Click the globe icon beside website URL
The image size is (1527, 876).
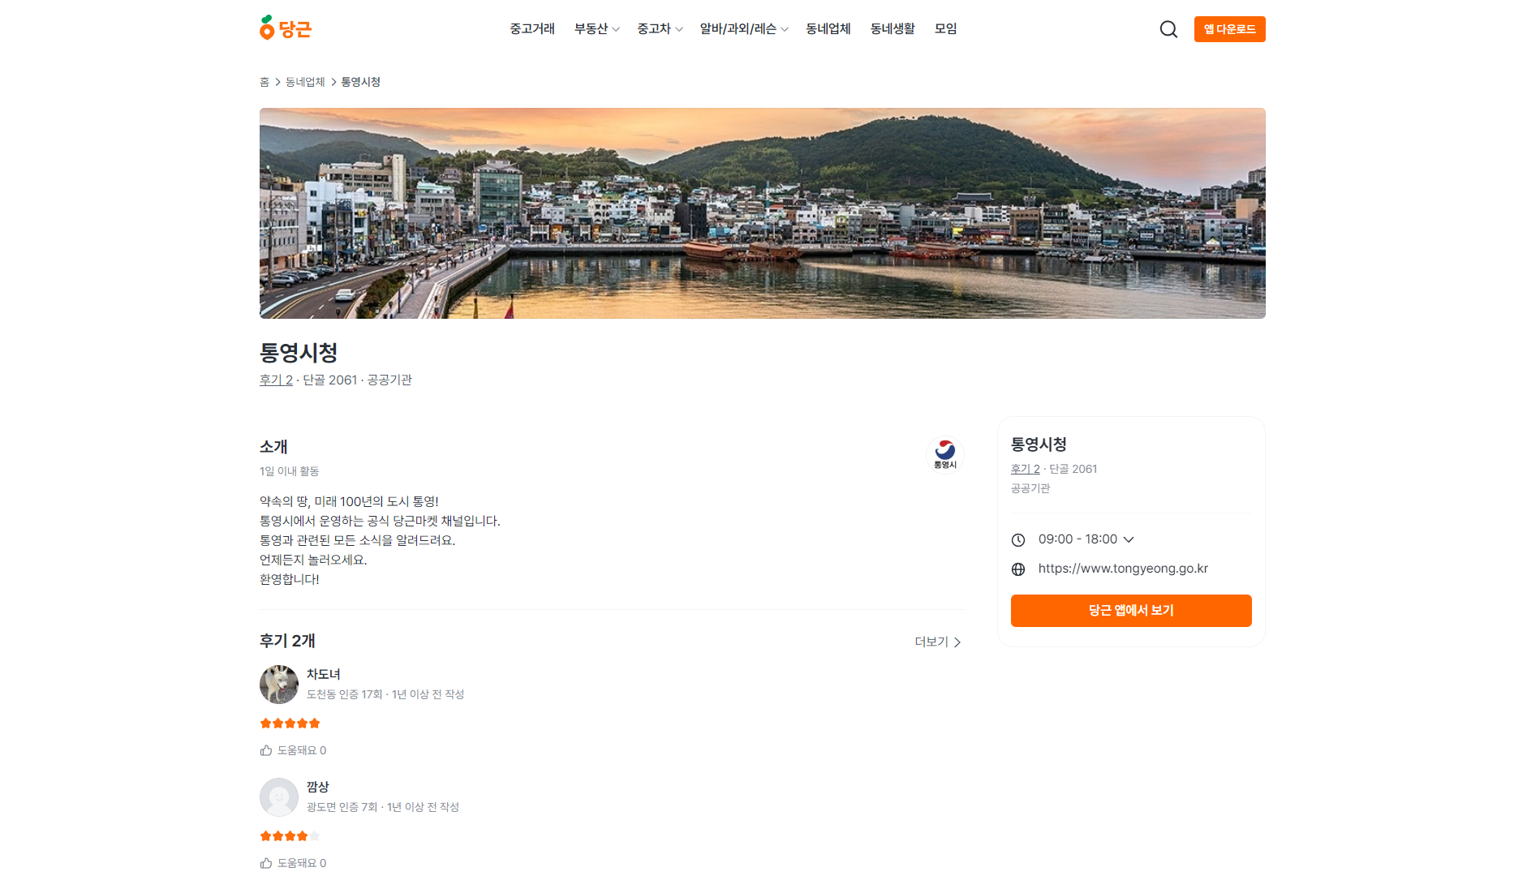1018,569
